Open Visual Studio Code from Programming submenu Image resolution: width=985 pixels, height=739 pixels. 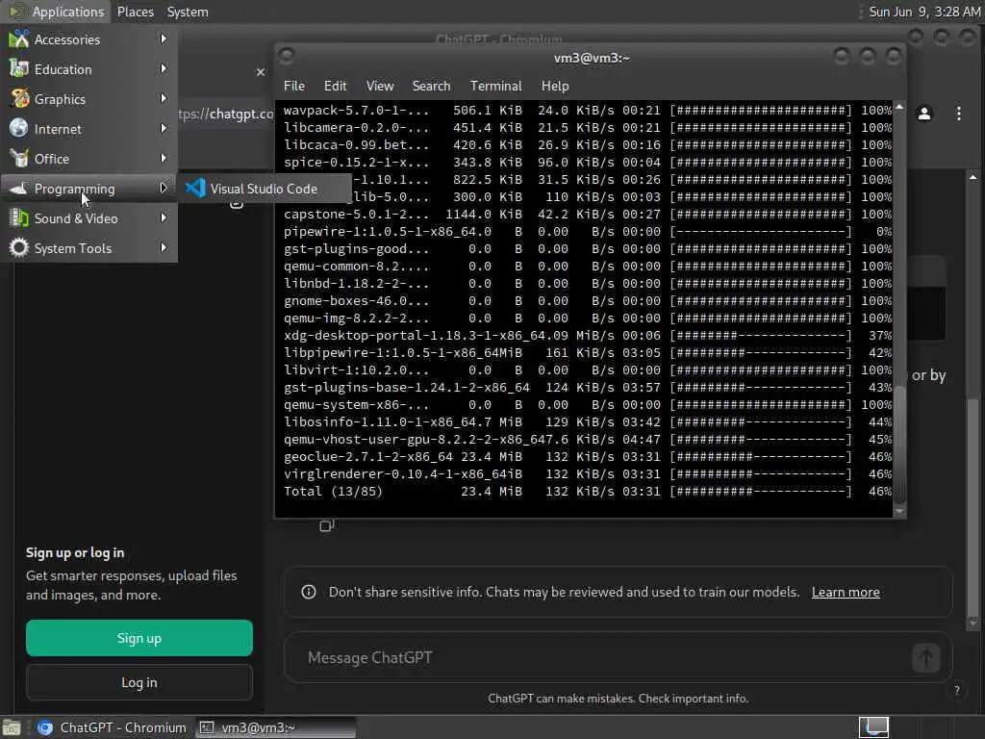264,189
